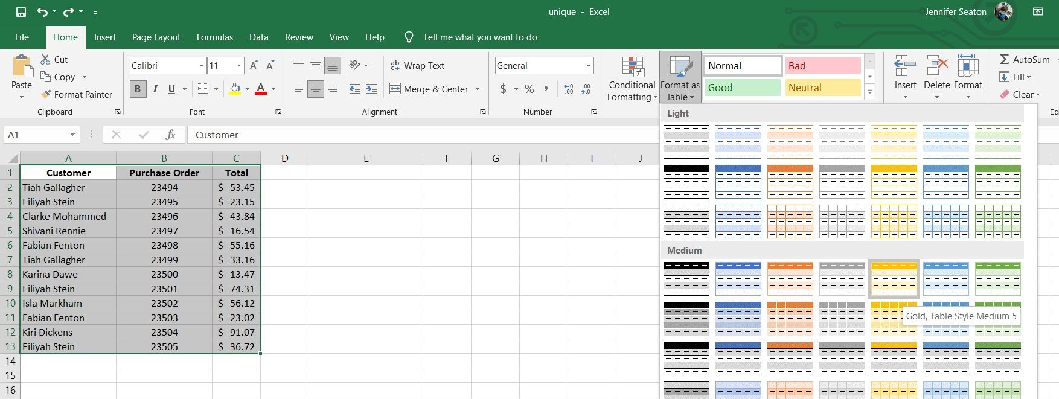Open the Calibri font name dropdown
This screenshot has width=1059, height=399.
(202, 66)
